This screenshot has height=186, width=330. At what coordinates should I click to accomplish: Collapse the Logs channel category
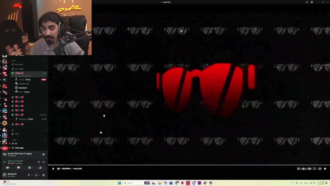(x=15, y=140)
